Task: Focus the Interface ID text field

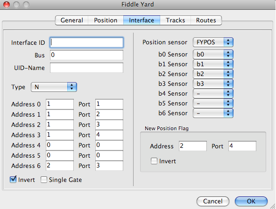Action: tap(86, 42)
